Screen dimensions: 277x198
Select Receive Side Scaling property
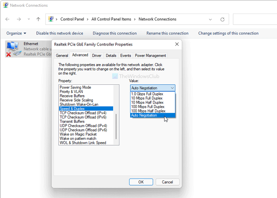pyautogui.click(x=86, y=100)
